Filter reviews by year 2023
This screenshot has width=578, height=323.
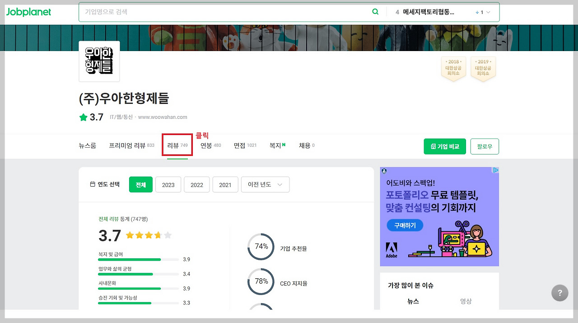click(168, 185)
